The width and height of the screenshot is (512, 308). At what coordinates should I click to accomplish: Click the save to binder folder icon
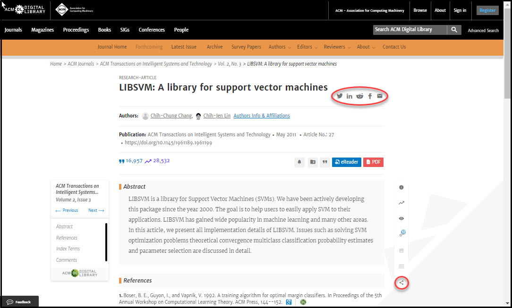[x=313, y=162]
